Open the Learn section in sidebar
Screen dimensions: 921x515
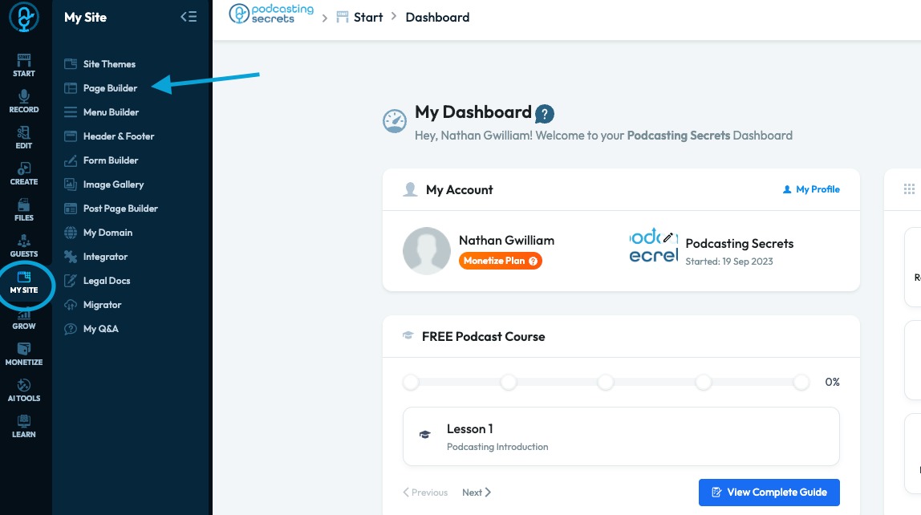tap(23, 427)
